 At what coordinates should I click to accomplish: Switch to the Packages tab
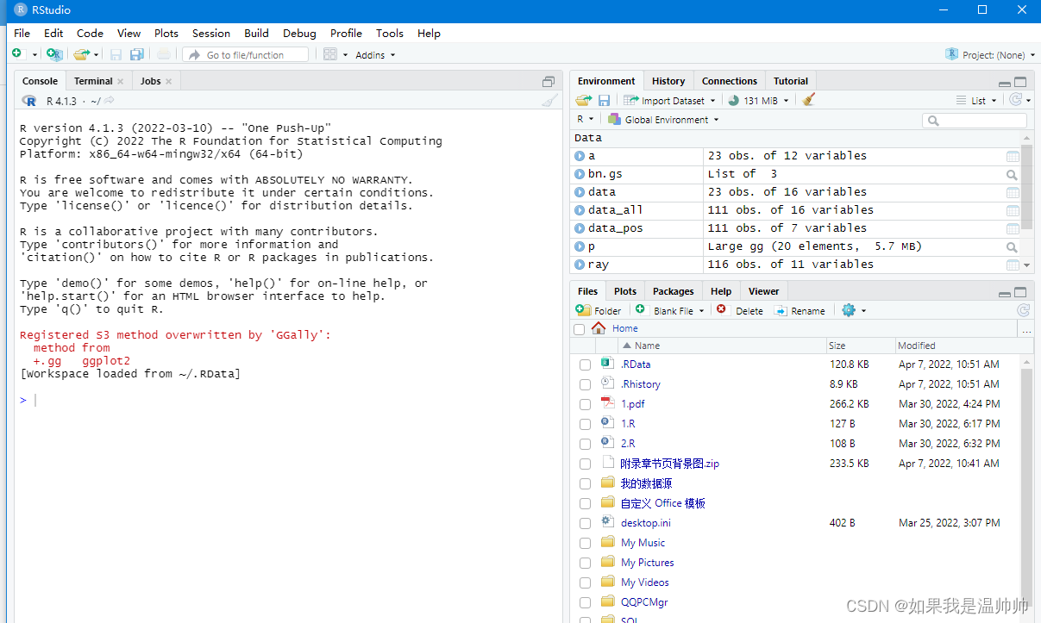pyautogui.click(x=674, y=291)
